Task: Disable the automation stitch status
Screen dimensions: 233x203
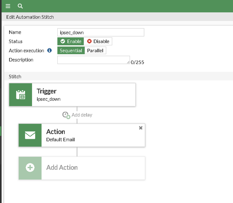Action: coord(98,41)
